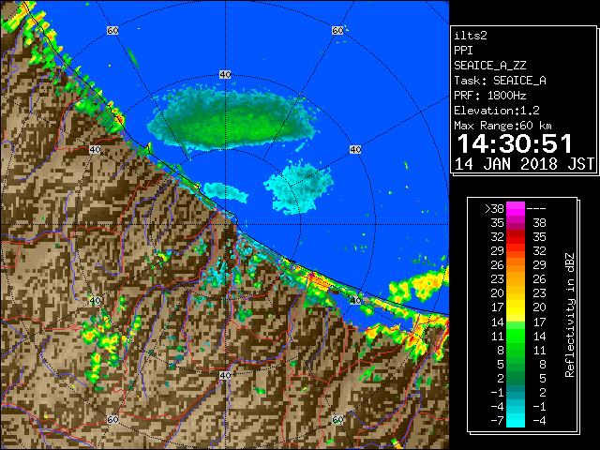The width and height of the screenshot is (600, 450).
Task: Click the 'Max Range:60 km' line
Action: [502, 126]
